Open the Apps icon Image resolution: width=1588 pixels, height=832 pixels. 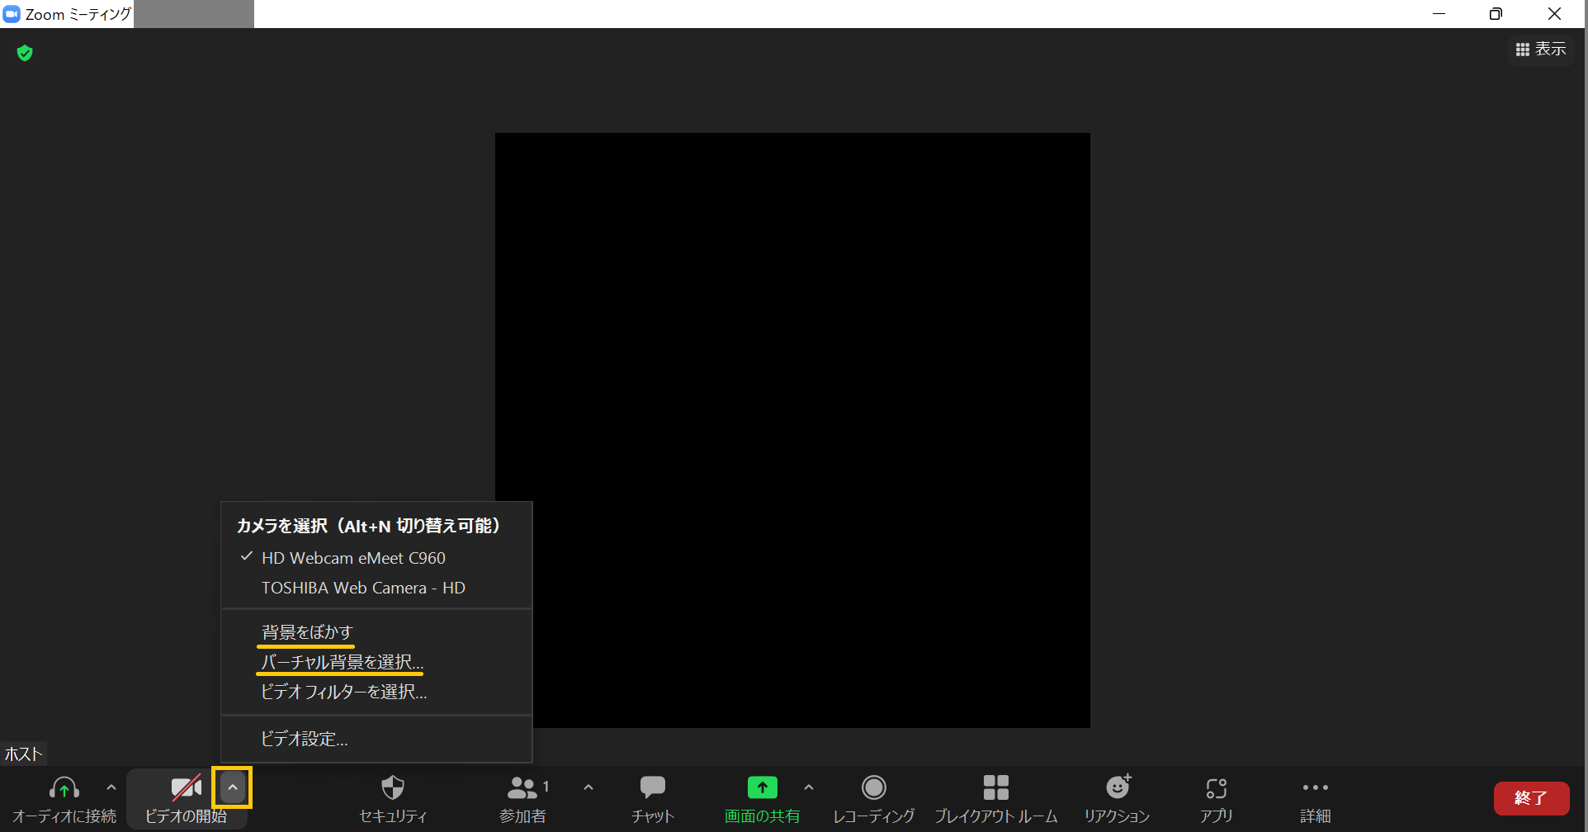click(1216, 788)
